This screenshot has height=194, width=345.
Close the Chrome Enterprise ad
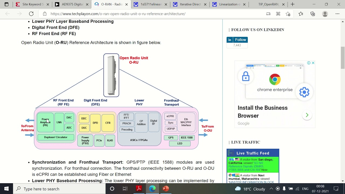313,63
